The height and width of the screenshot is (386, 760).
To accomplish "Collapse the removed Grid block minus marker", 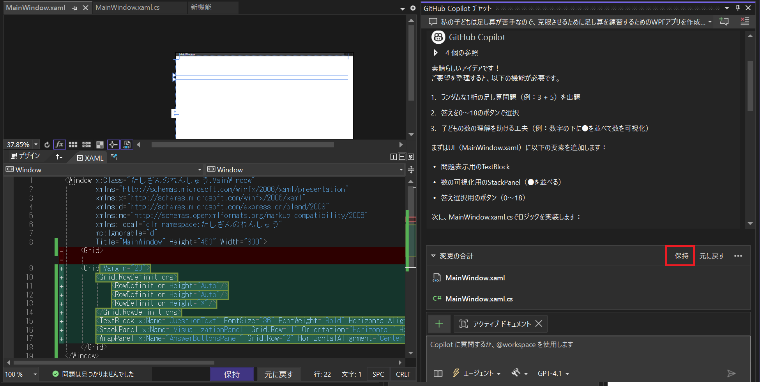I will [x=62, y=251].
